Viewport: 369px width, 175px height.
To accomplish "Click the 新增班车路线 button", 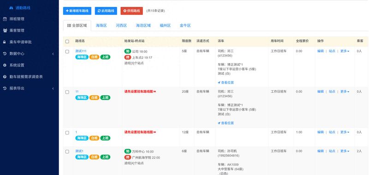I will click(x=77, y=11).
